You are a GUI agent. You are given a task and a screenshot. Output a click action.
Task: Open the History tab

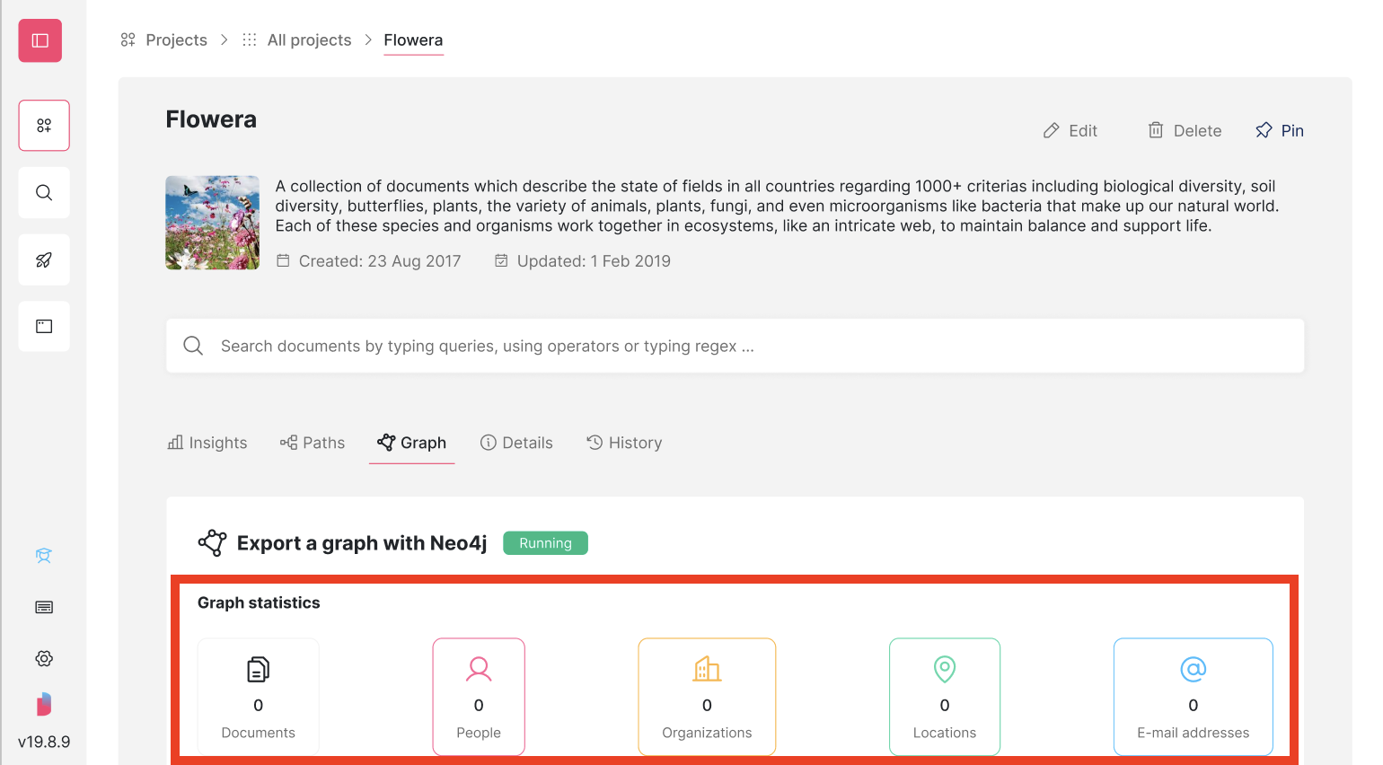[624, 443]
